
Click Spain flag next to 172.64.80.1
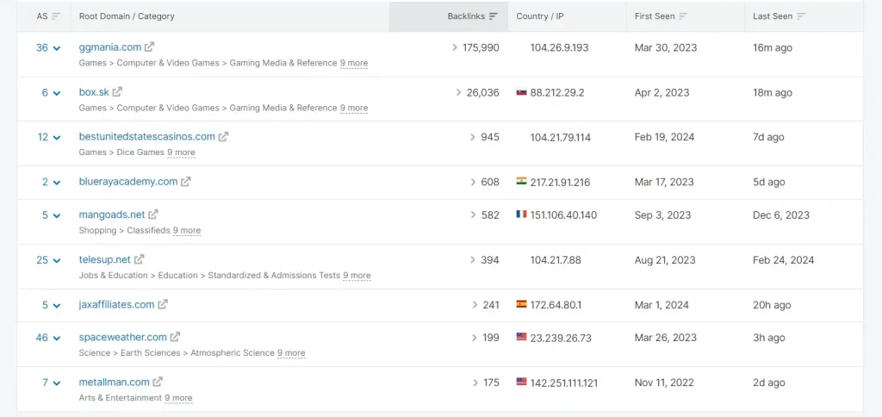click(x=521, y=304)
